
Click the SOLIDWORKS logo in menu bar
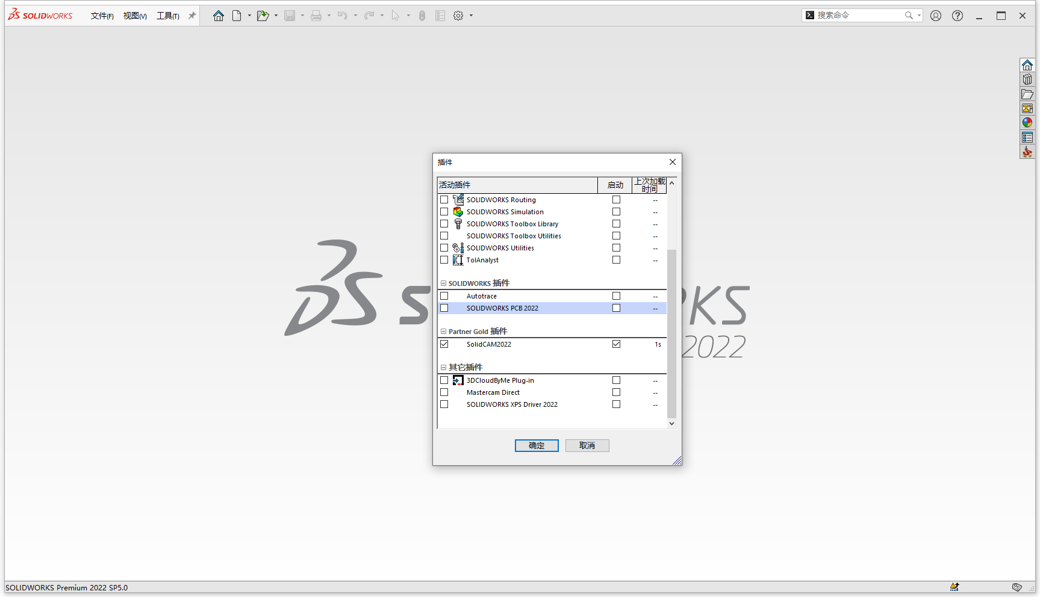pyautogui.click(x=40, y=15)
